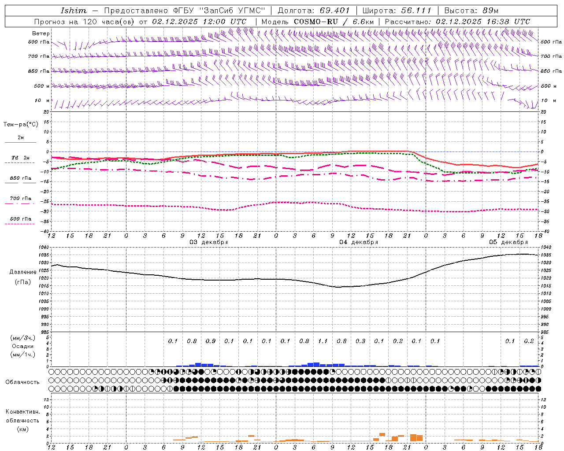Click the "500 м" wind level label on left
The width and height of the screenshot is (564, 451).
(42, 86)
